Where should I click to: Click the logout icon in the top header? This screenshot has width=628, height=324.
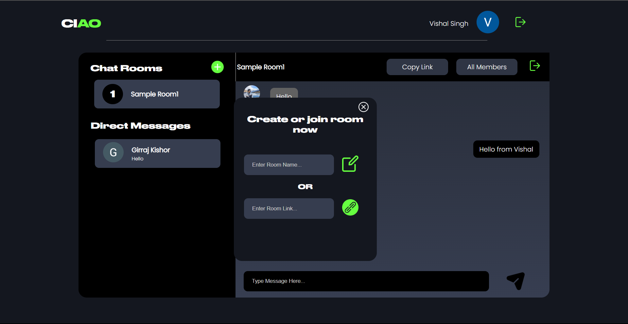[520, 22]
